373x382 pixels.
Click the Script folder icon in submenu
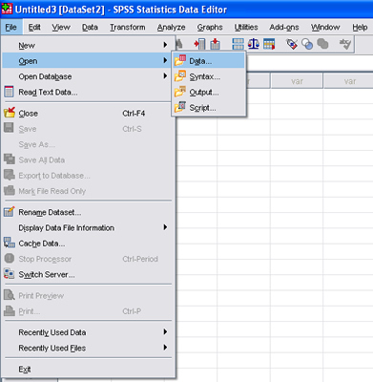point(180,107)
